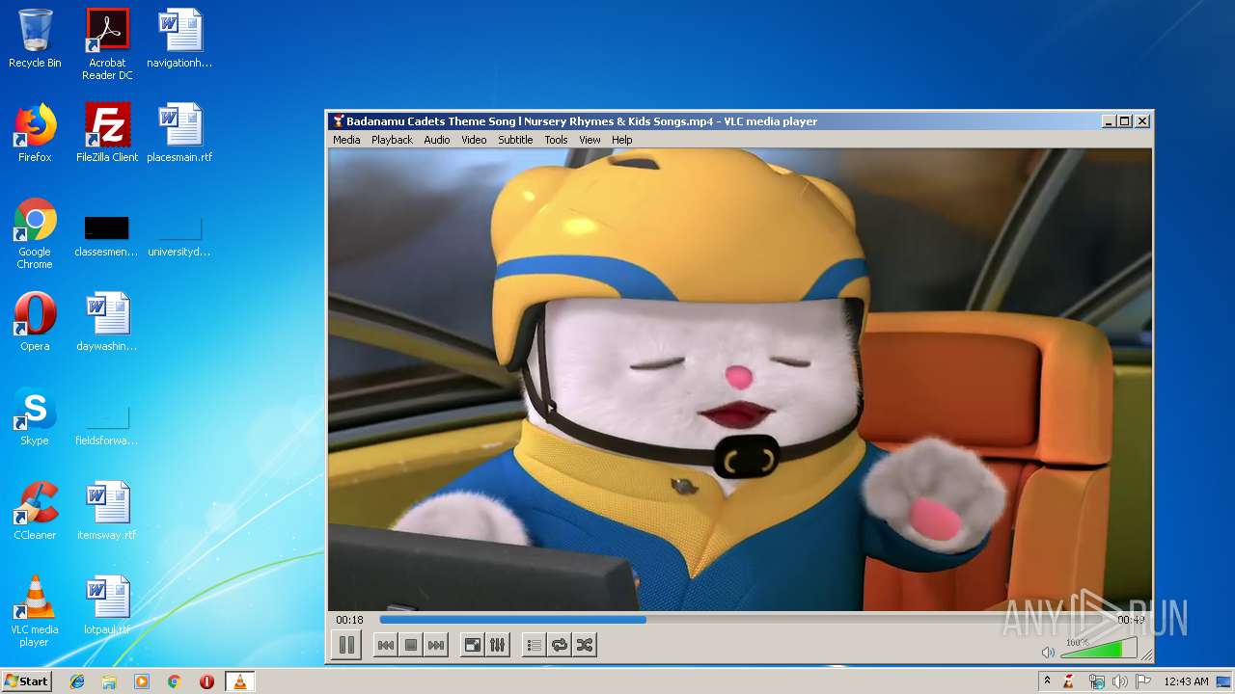
Task: Show hidden system tray icons
Action: tap(1047, 681)
